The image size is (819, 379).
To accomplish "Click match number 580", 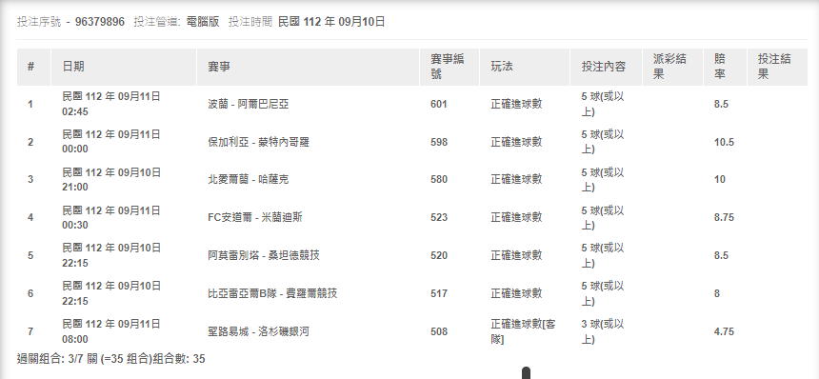I will click(439, 180).
